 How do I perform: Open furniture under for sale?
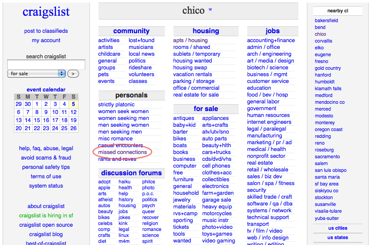pos(183,179)
